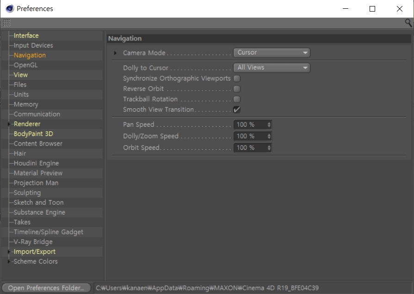414x294 pixels.
Task: Expand the Import/Export tree node
Action: (x=9, y=252)
